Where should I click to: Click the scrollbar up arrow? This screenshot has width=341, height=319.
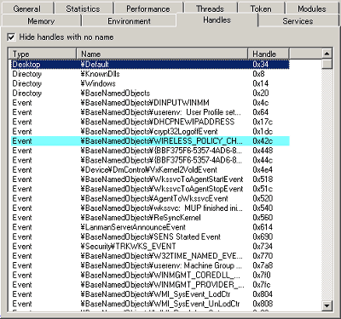pyautogui.click(x=327, y=54)
